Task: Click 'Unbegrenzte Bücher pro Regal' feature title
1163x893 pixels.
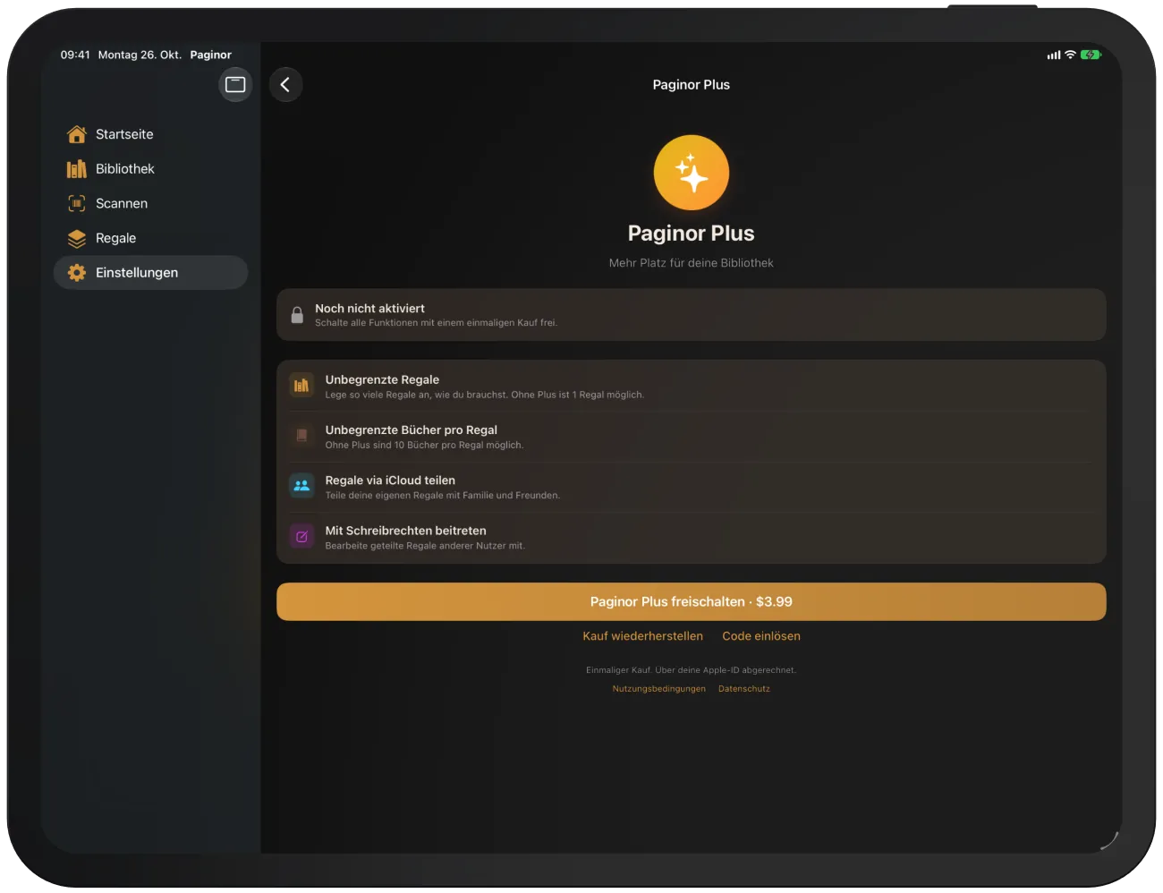Action: coord(412,430)
